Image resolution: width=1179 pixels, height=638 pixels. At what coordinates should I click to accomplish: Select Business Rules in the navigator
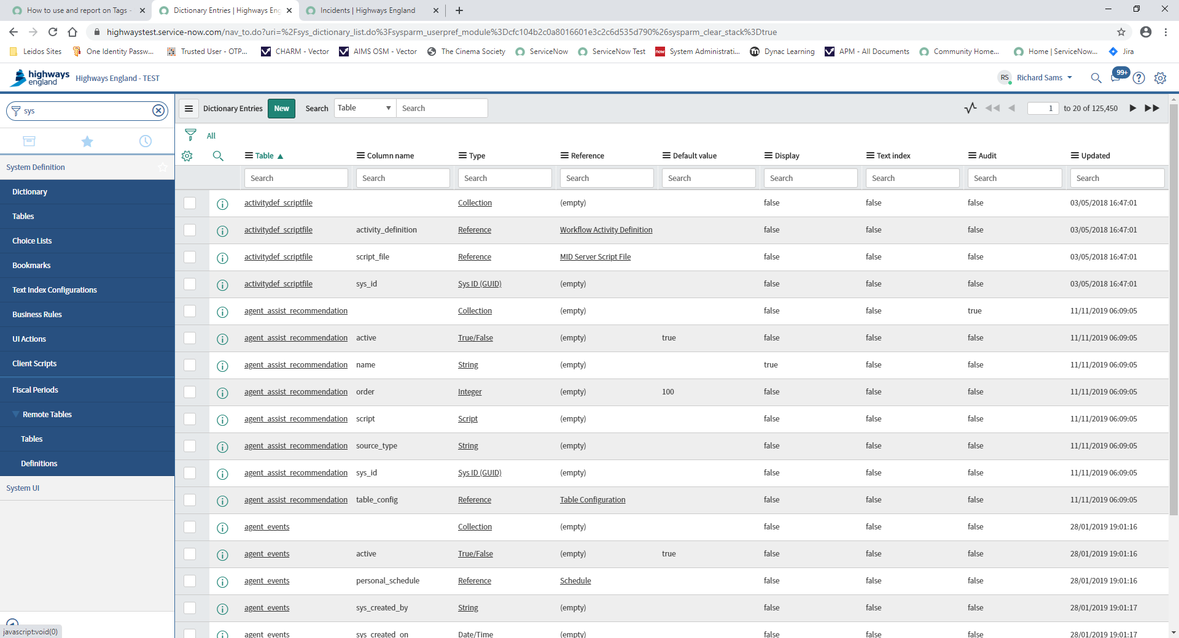pos(37,314)
